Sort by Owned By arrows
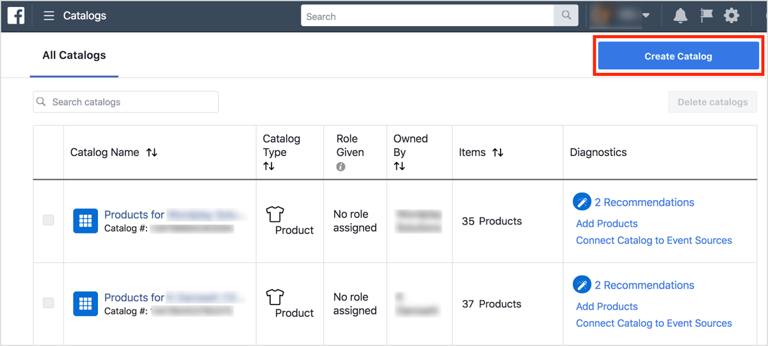Image resolution: width=768 pixels, height=346 pixels. point(399,166)
